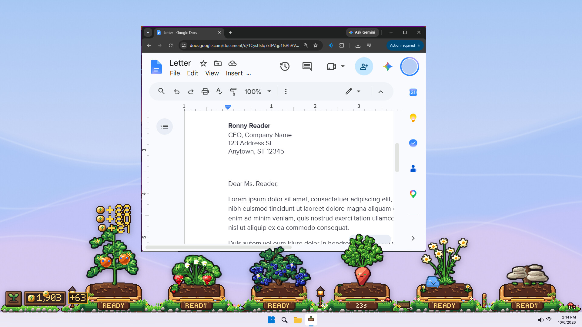Click the Ask Gemini button

click(x=362, y=32)
